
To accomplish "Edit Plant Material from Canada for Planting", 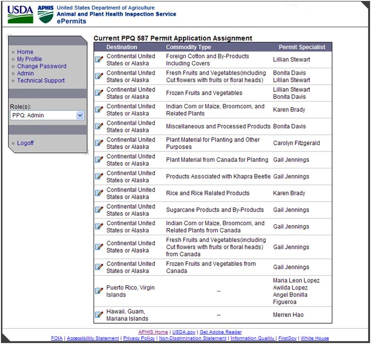I will click(x=99, y=159).
